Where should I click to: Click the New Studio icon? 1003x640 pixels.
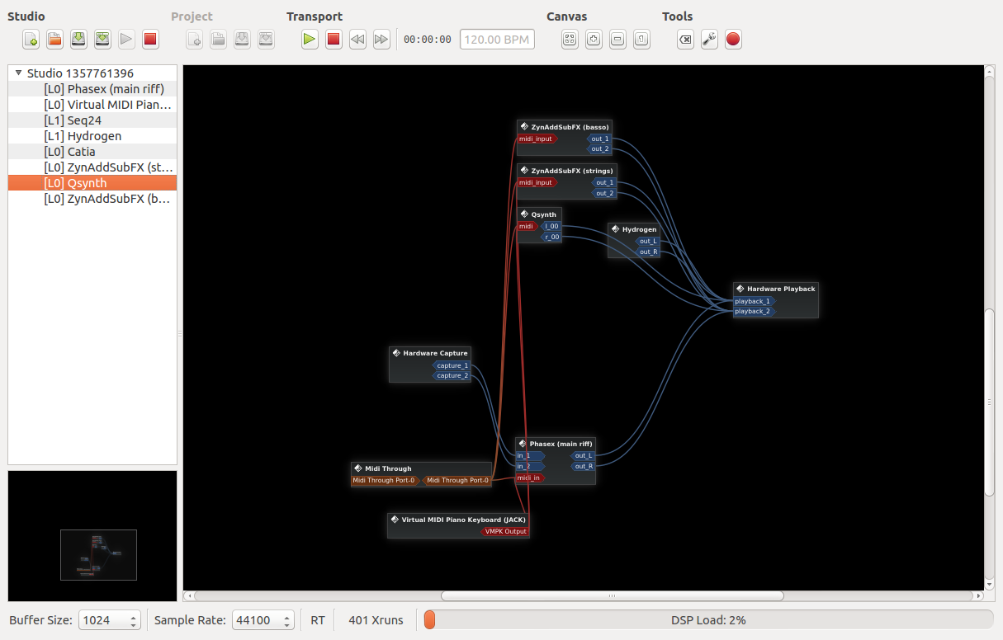point(31,39)
